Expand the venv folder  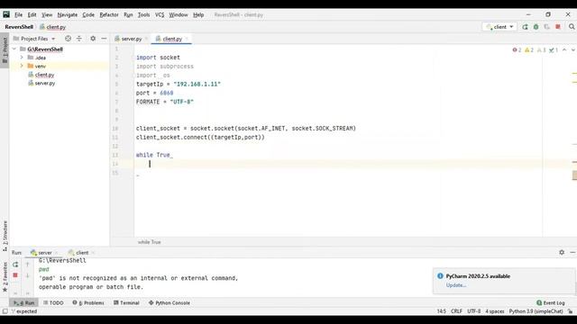click(22, 66)
